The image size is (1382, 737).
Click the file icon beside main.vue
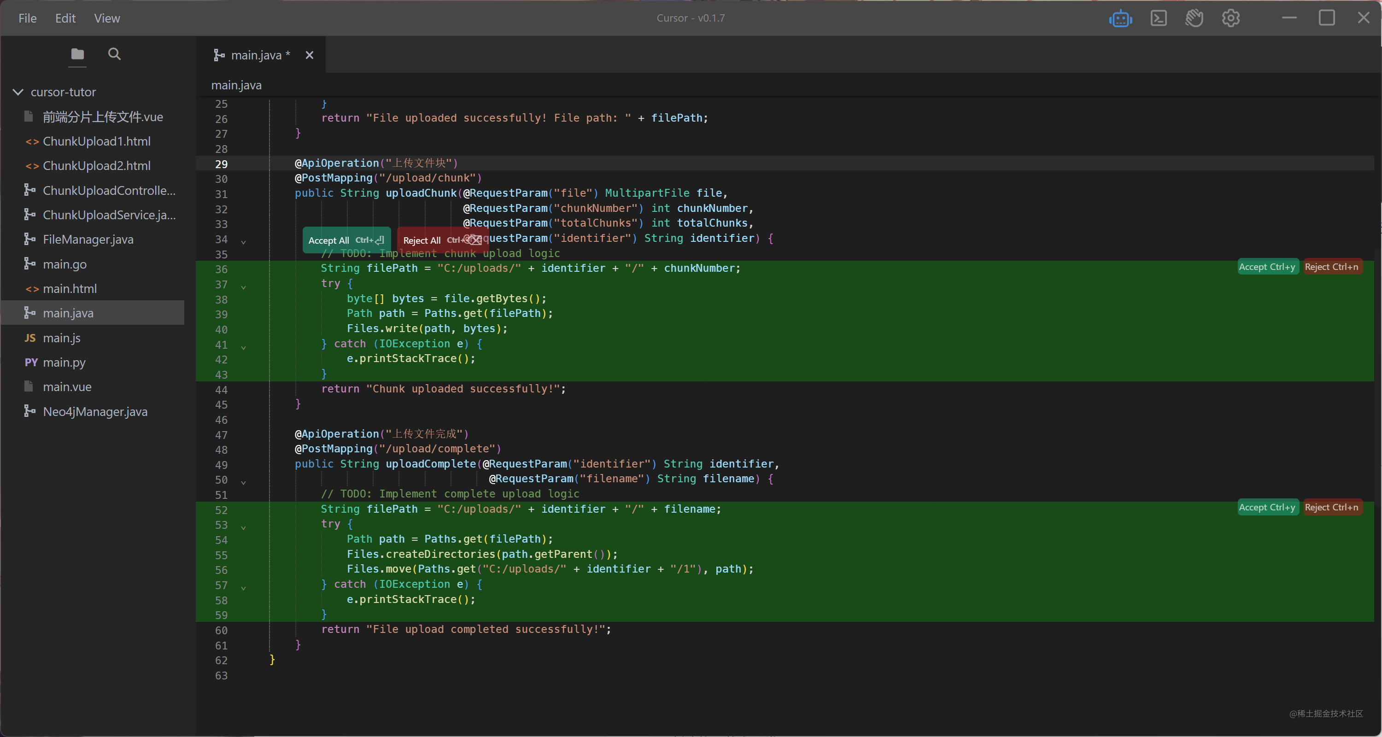[29, 386]
